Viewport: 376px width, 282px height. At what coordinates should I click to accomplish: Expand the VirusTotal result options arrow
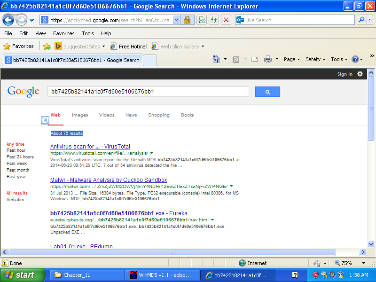pyautogui.click(x=152, y=153)
